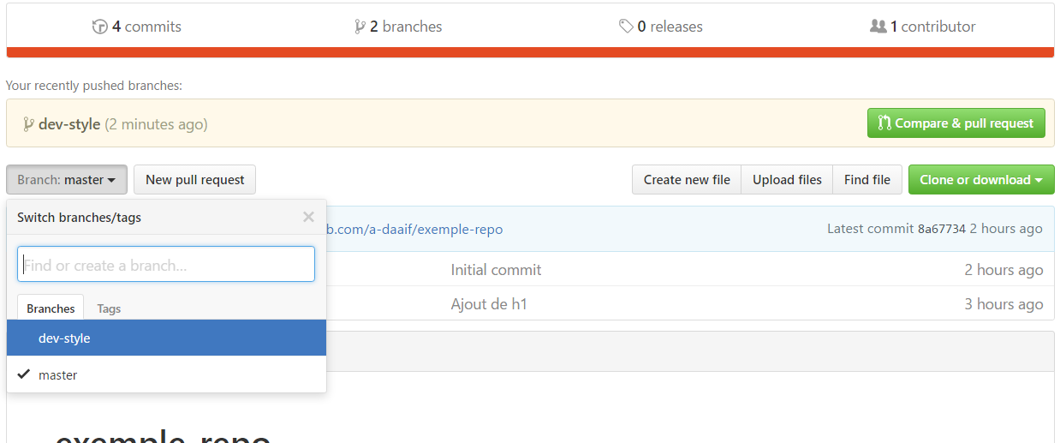Image resolution: width=1060 pixels, height=443 pixels.
Task: Click the orange language bar
Action: click(x=530, y=52)
